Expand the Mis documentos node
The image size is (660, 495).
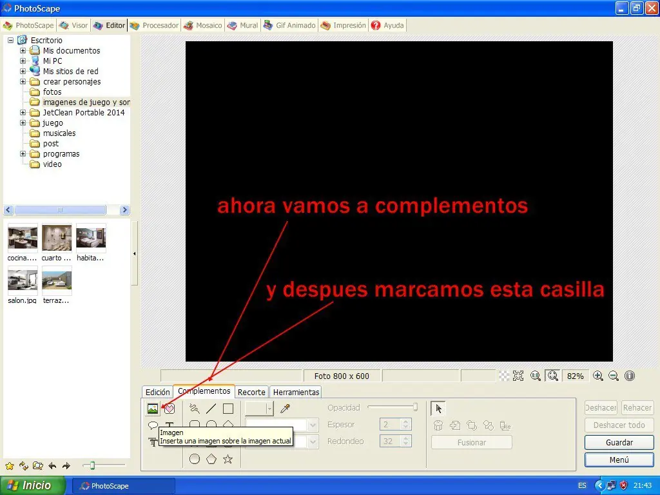(23, 50)
